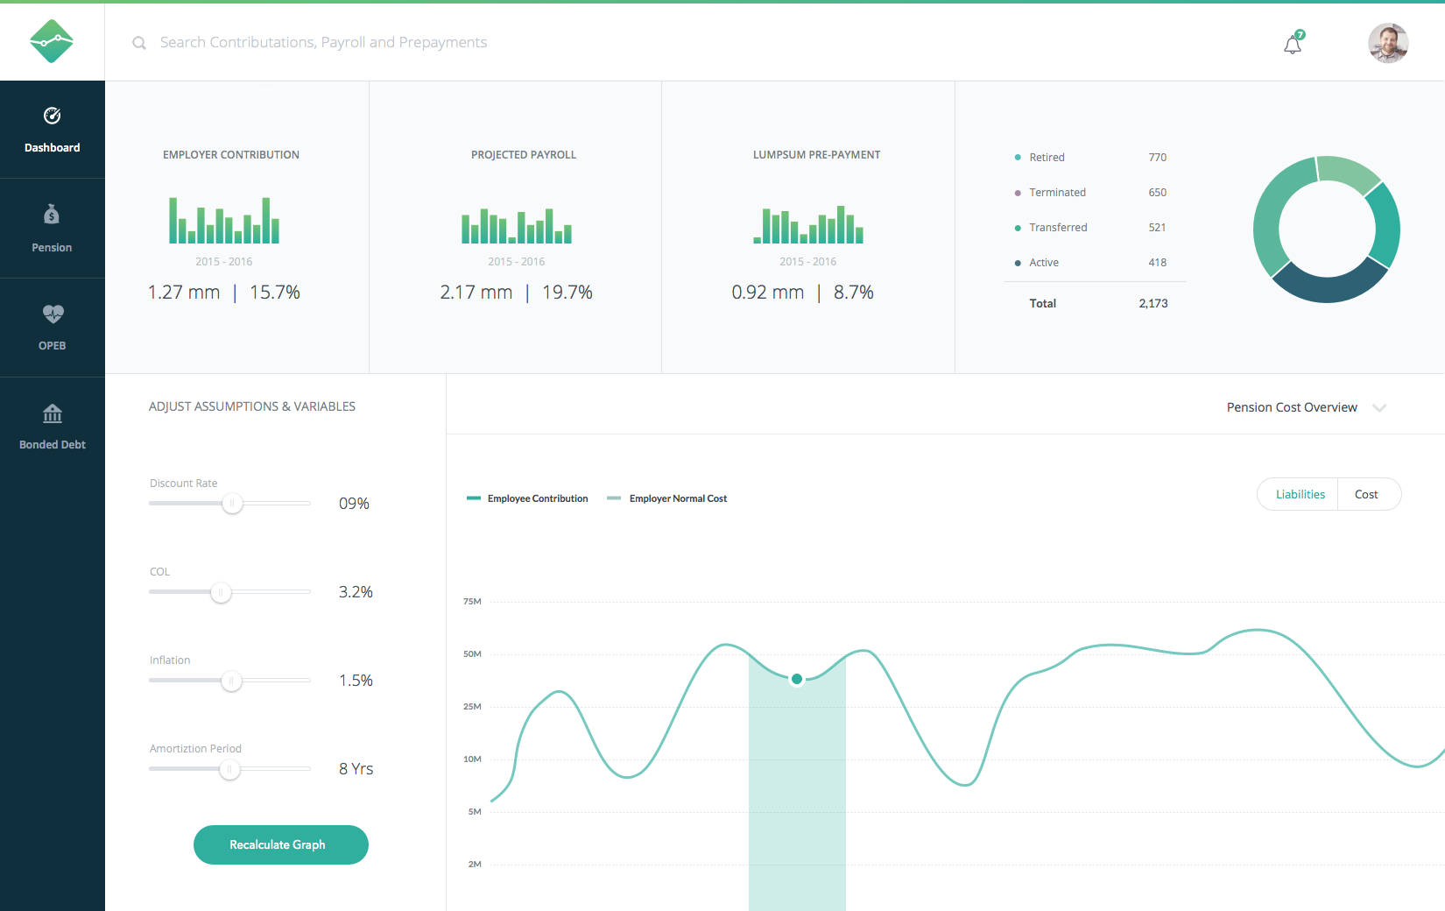Expand the Pension Cost Overview dropdown

[x=1306, y=407]
